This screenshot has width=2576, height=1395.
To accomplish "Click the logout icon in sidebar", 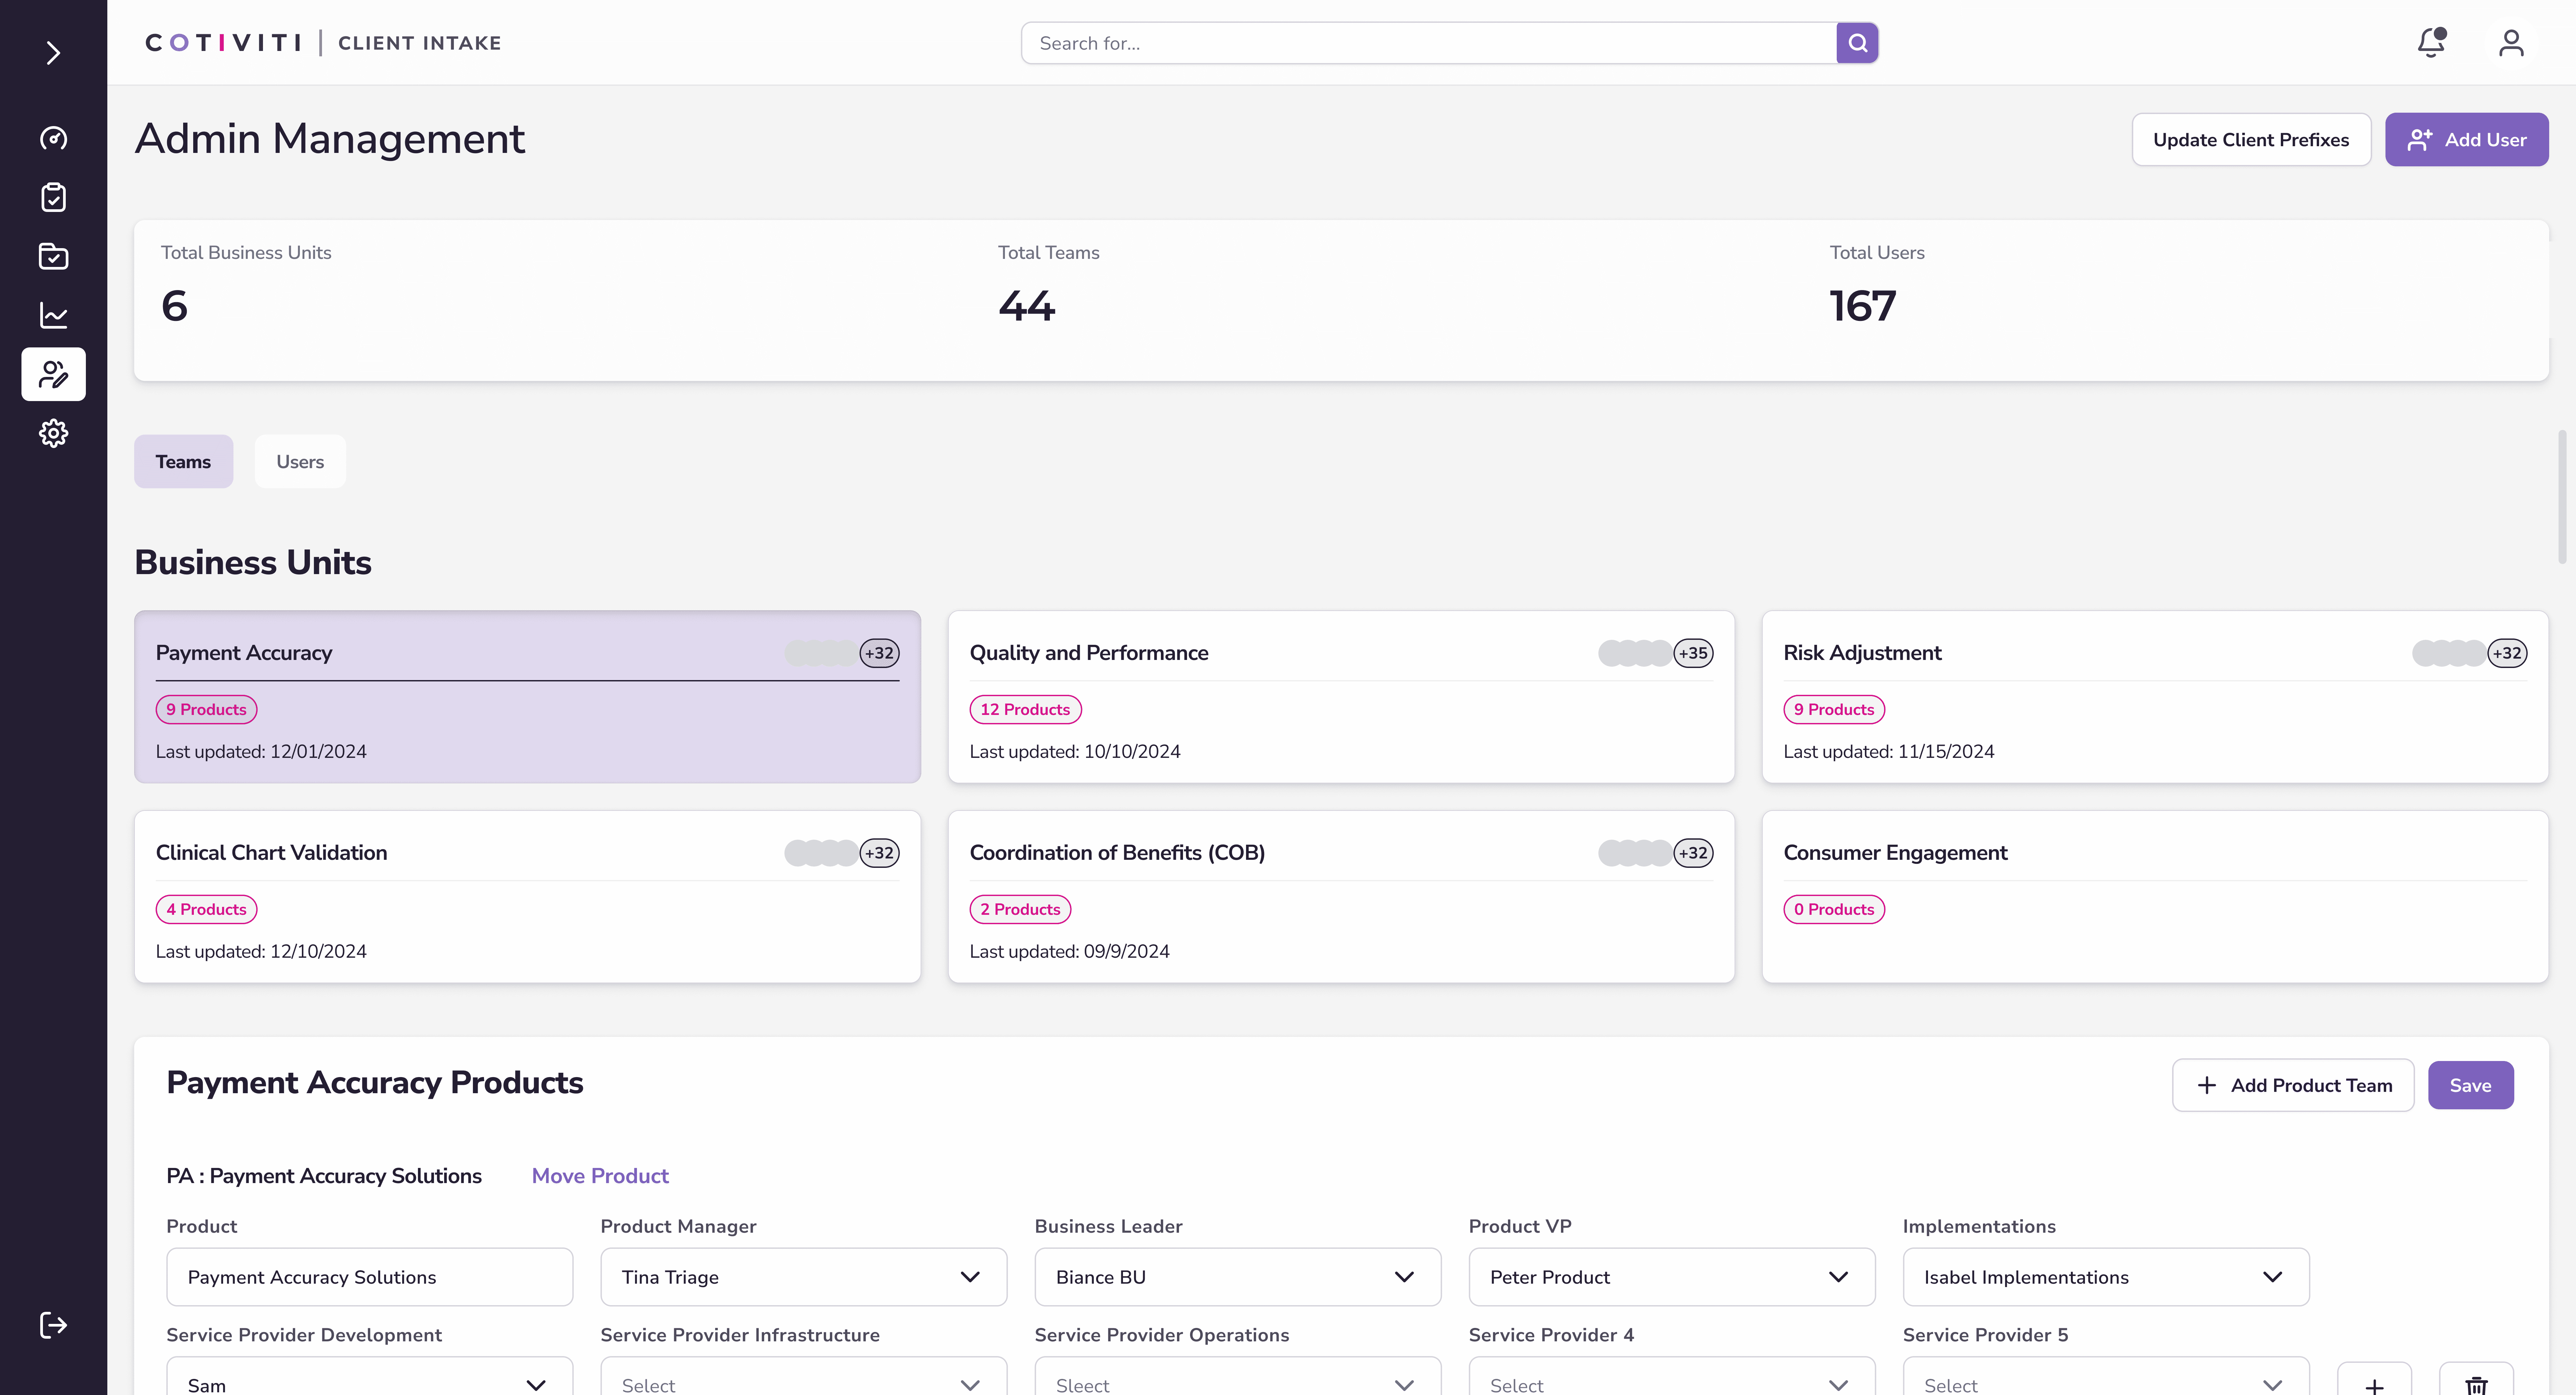I will click(53, 1325).
